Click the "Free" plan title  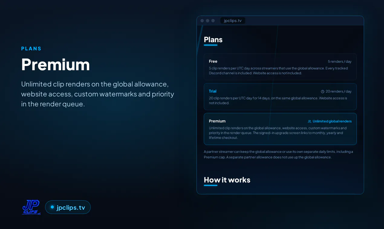pos(213,61)
